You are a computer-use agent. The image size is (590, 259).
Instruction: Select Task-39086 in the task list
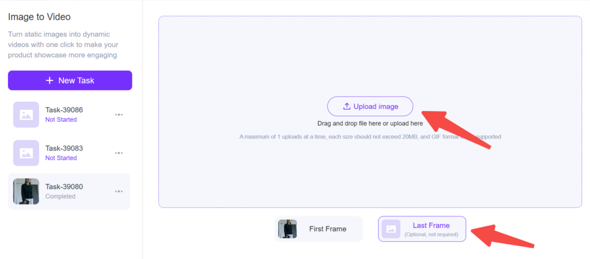tap(64, 110)
